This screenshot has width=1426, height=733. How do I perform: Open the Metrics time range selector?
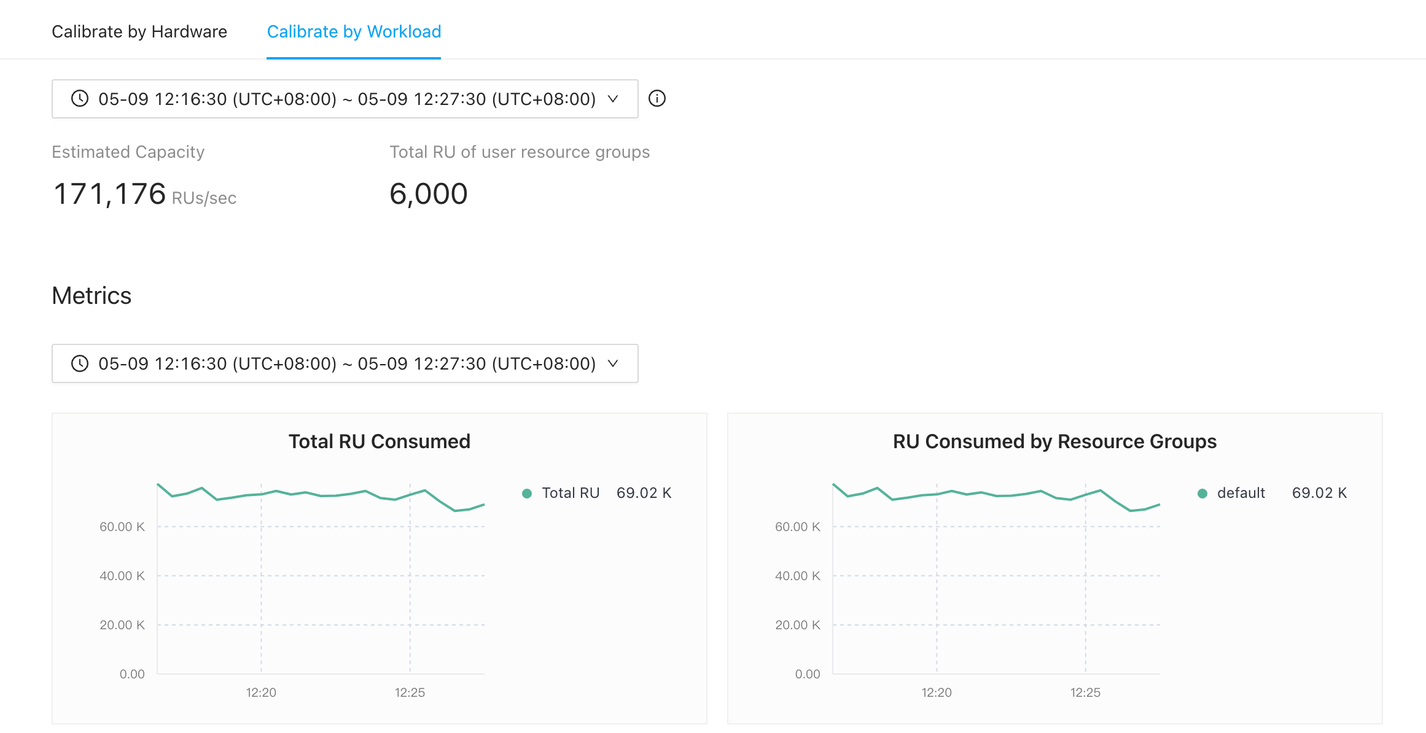click(x=345, y=363)
